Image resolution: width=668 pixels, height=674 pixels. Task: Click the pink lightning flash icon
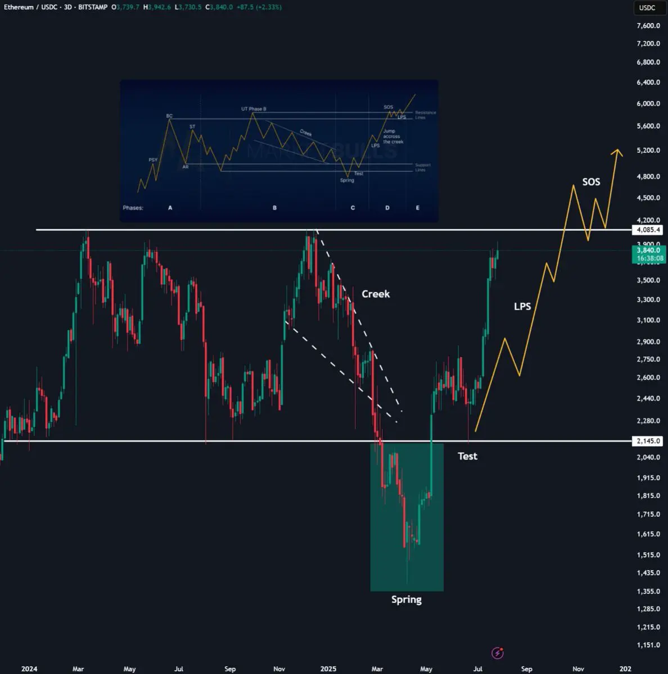(498, 653)
